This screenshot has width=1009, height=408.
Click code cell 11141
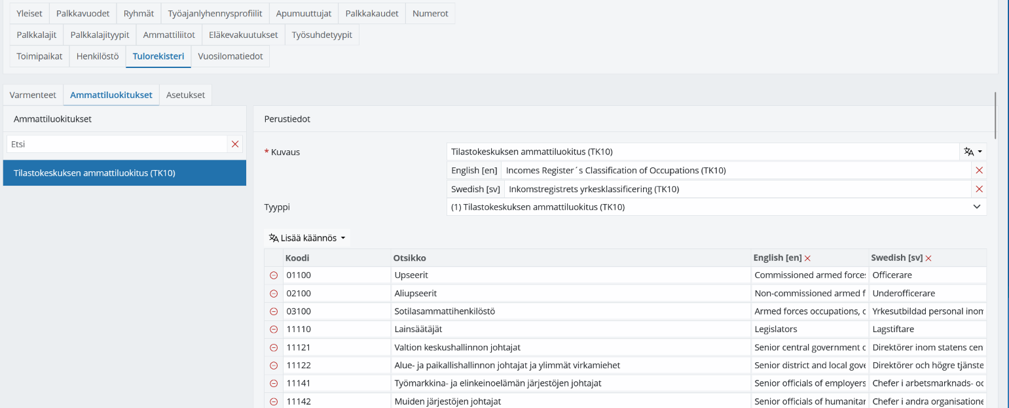[337, 383]
